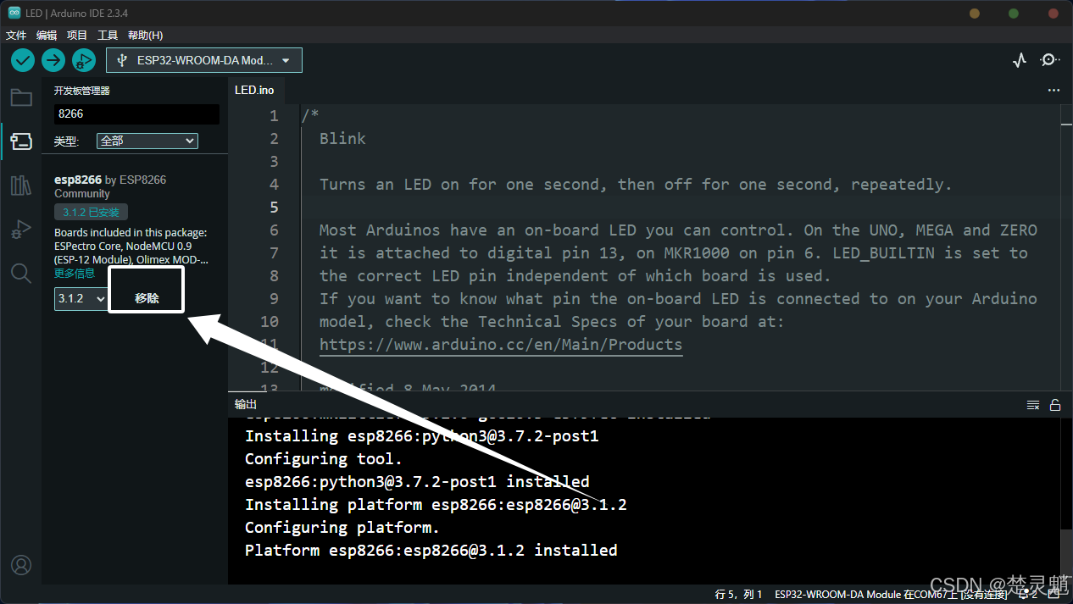
Task: Click the Blink comment line in editor
Action: (x=342, y=139)
